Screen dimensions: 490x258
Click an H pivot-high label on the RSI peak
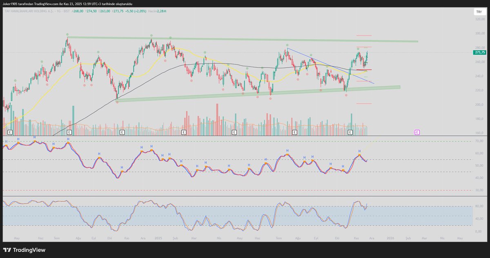[68, 139]
